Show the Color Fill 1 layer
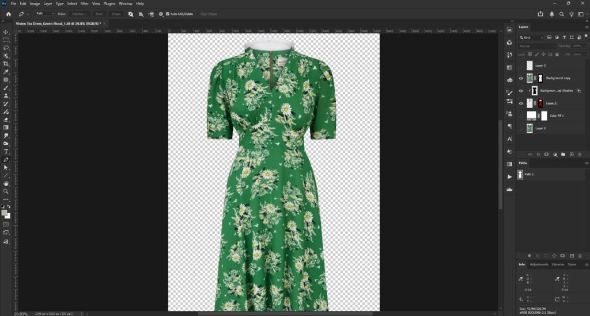 [x=521, y=115]
